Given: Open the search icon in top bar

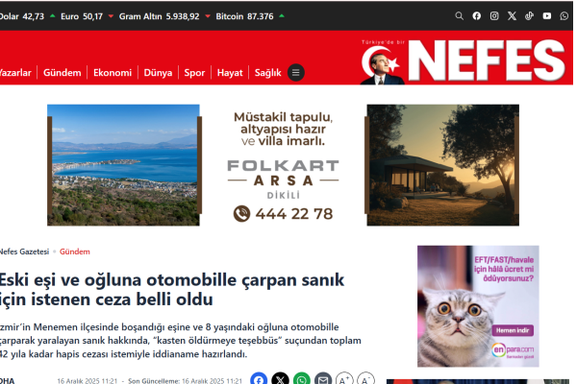Looking at the screenshot, I should pos(459,15).
